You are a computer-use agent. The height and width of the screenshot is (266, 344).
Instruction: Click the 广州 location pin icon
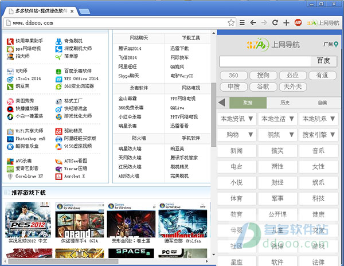point(336,44)
